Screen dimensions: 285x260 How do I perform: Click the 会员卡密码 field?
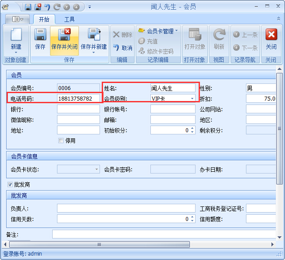coord(173,169)
